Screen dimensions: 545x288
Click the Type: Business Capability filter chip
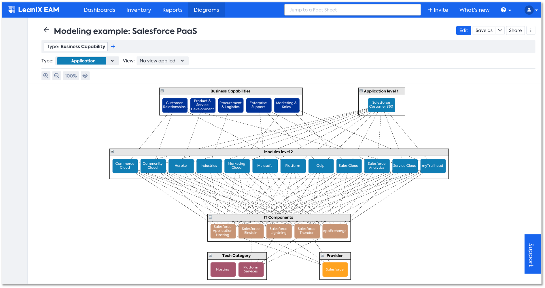pyautogui.click(x=76, y=47)
